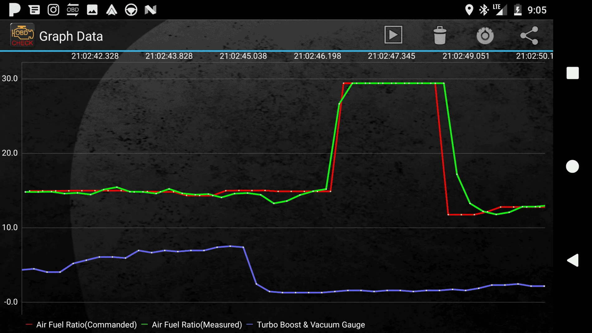Image resolution: width=592 pixels, height=333 pixels.
Task: Tap the Bluetooth status icon
Action: pos(484,10)
